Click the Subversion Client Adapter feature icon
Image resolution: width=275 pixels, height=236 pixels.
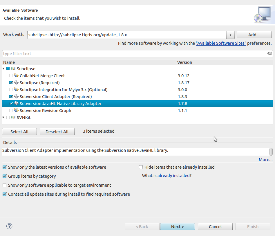16,96
